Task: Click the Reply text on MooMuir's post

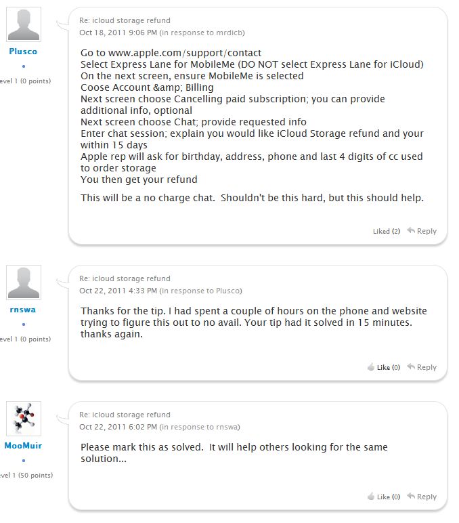Action: point(427,497)
